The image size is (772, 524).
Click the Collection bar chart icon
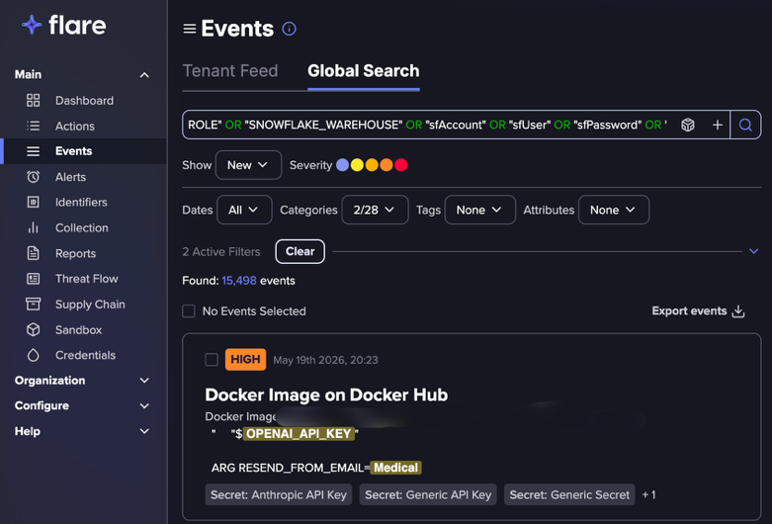click(x=33, y=227)
